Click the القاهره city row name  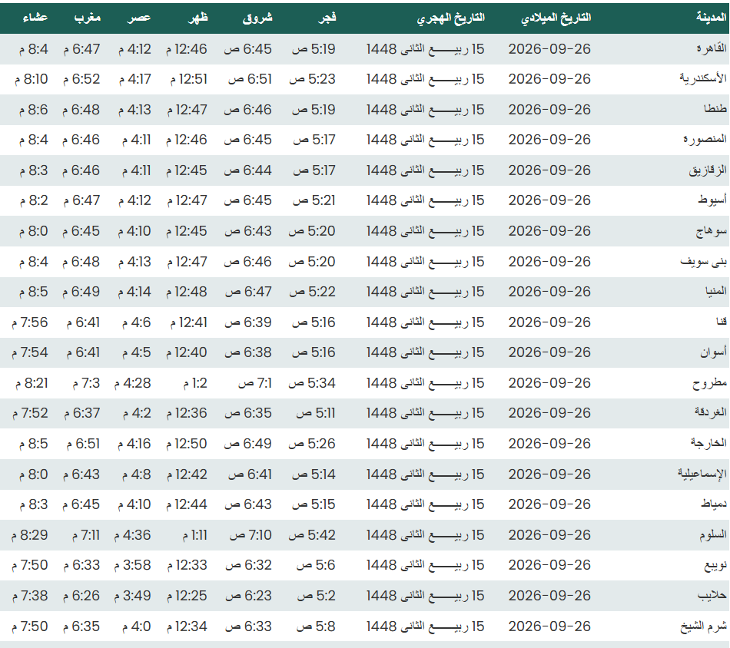pos(712,48)
